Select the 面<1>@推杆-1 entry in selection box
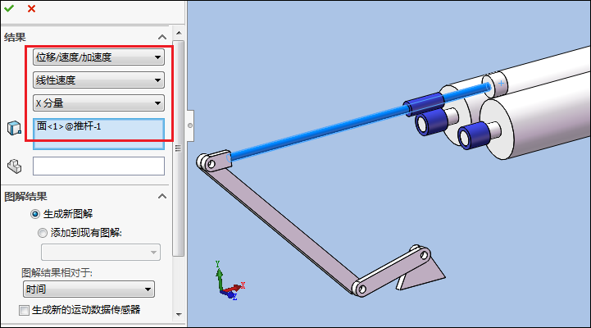The height and width of the screenshot is (328, 591). tap(69, 126)
